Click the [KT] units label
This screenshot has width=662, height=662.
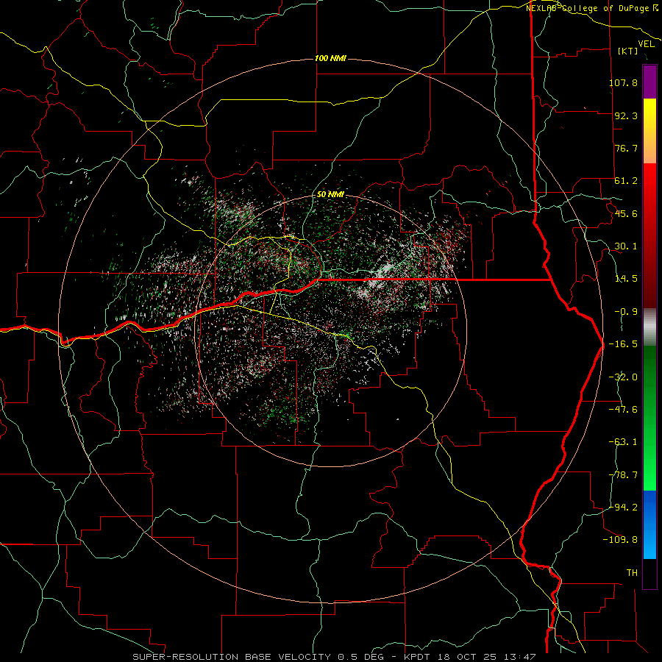[x=628, y=51]
